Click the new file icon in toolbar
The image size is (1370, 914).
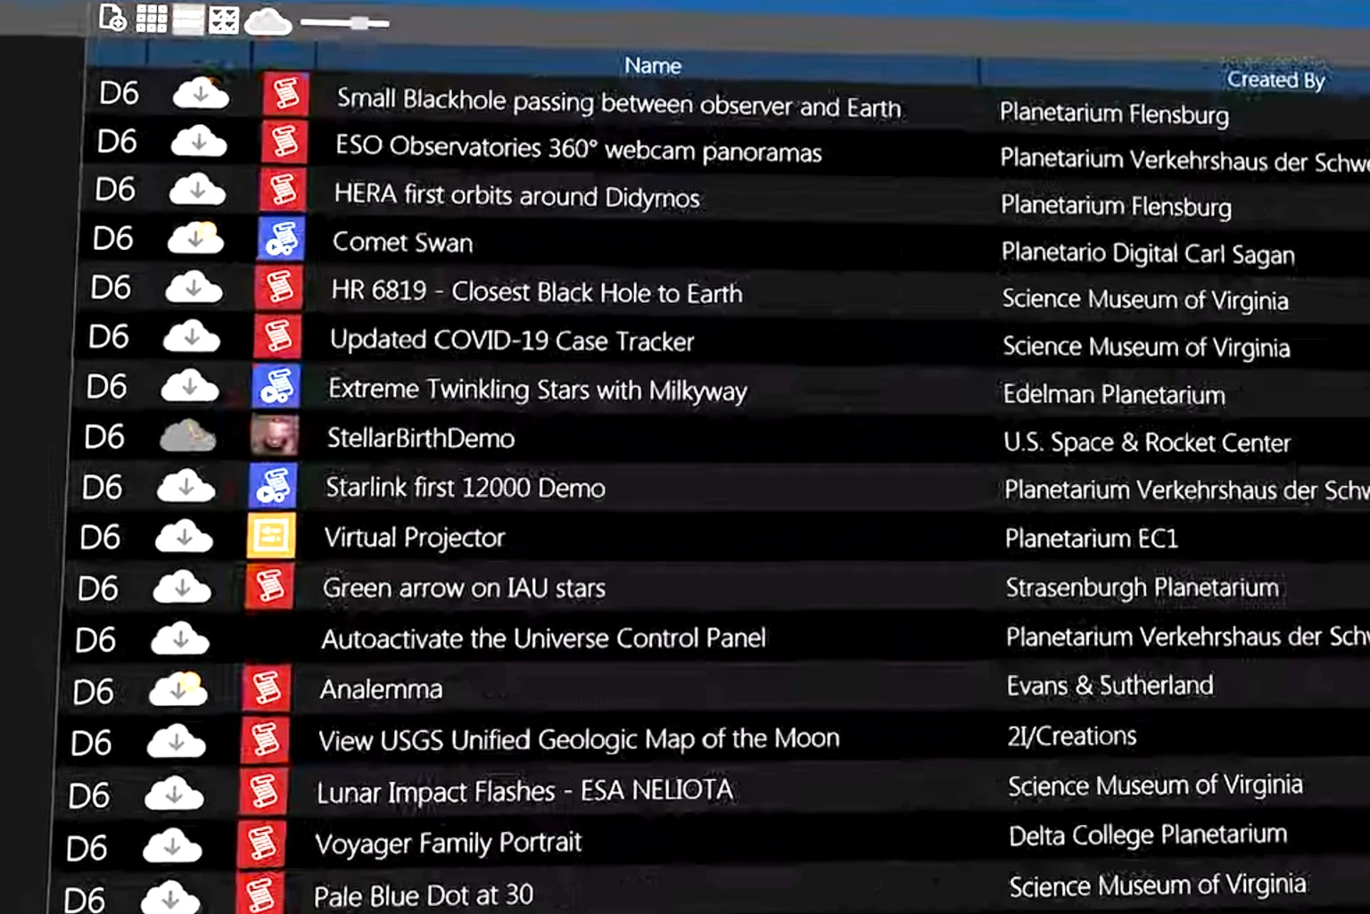pyautogui.click(x=112, y=18)
